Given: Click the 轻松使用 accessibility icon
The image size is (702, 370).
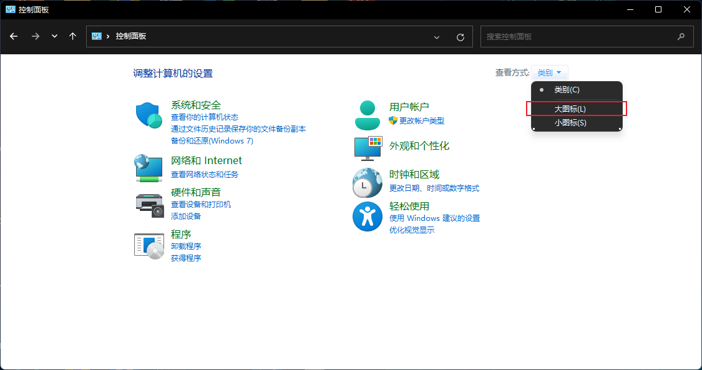Looking at the screenshot, I should coord(367,215).
